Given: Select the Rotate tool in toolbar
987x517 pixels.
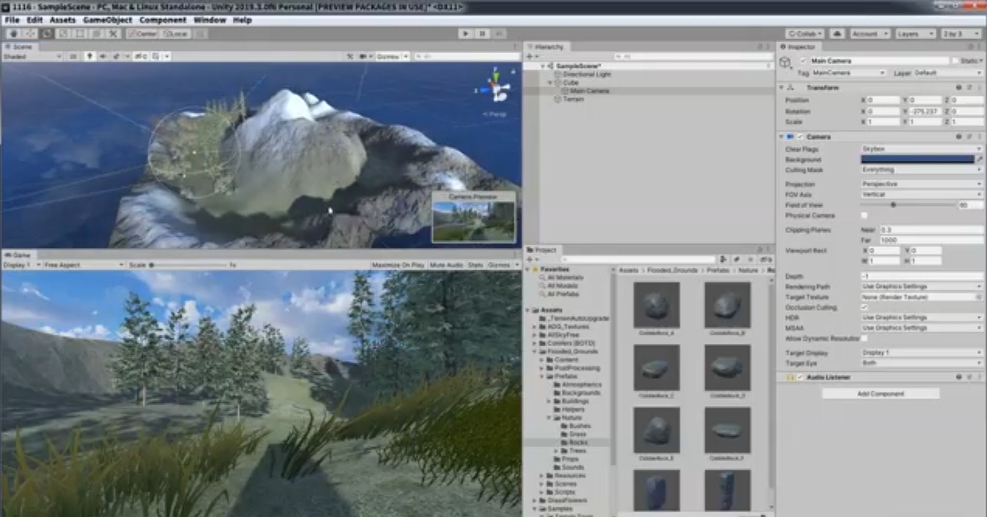Looking at the screenshot, I should coord(47,34).
